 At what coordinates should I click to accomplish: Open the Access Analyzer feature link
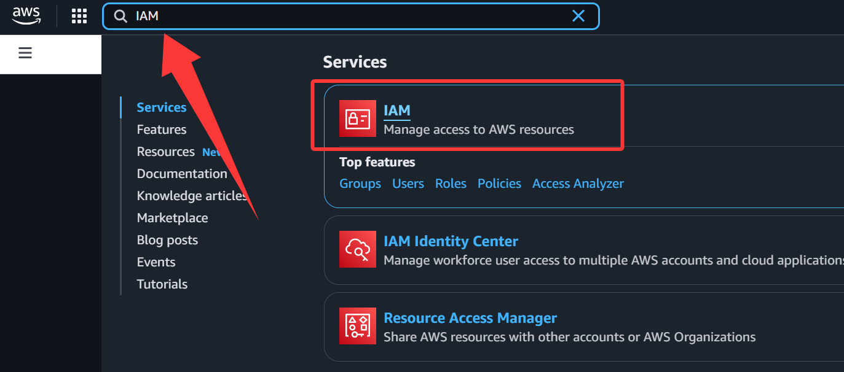pos(578,184)
